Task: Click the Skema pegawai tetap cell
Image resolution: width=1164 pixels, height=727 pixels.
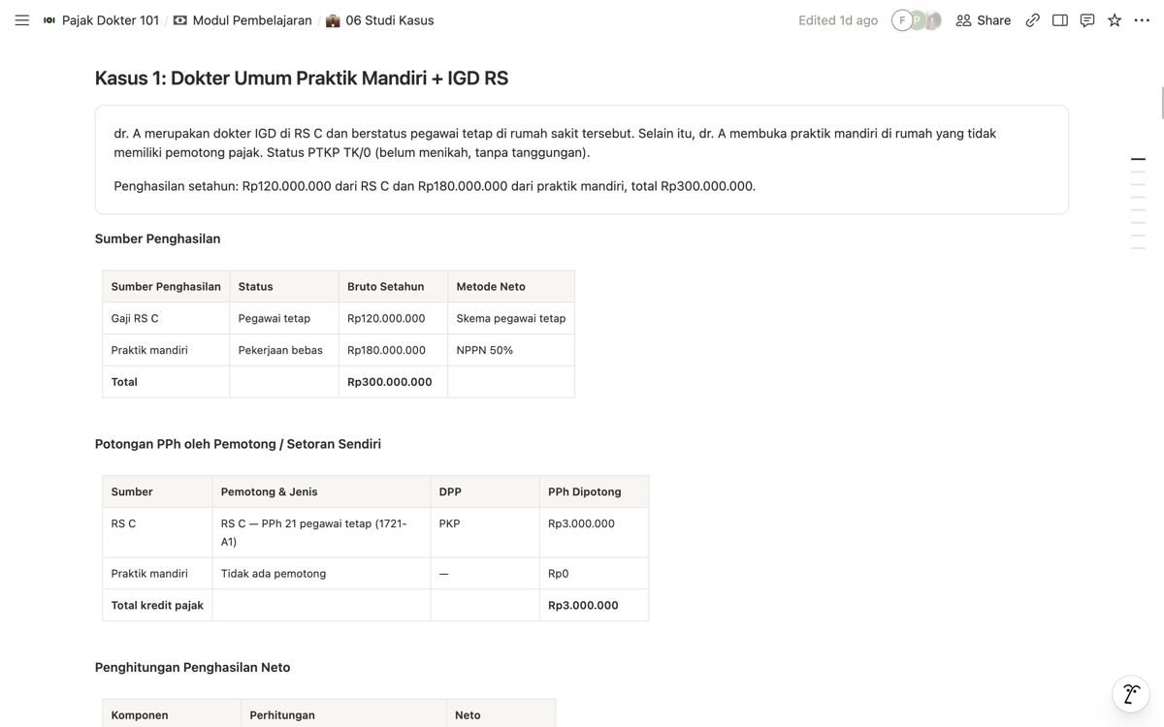Action: point(511,318)
